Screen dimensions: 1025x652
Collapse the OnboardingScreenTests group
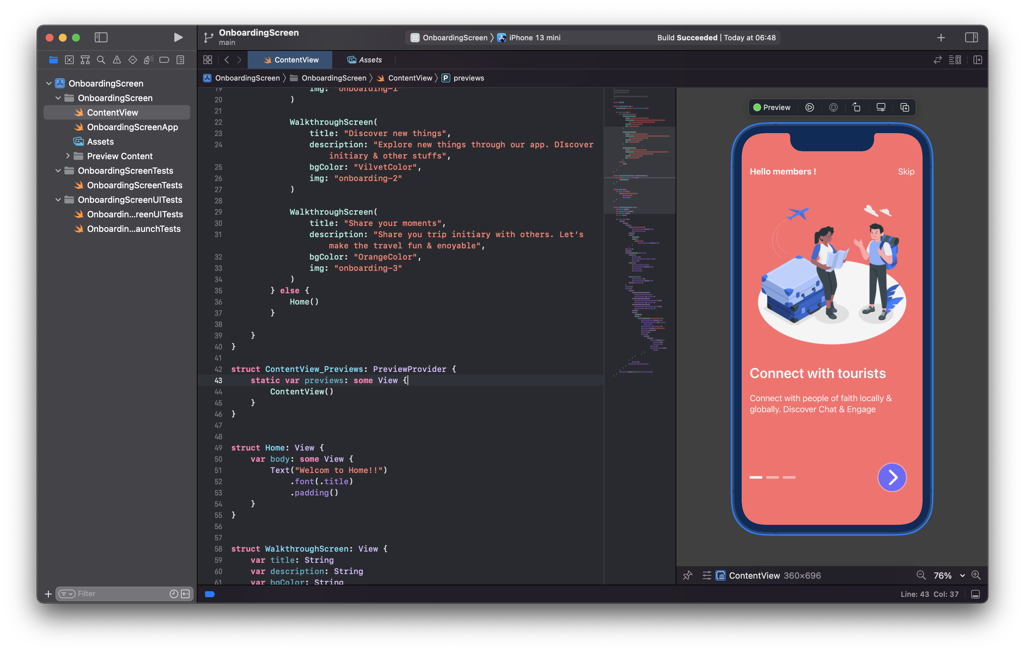coord(58,171)
